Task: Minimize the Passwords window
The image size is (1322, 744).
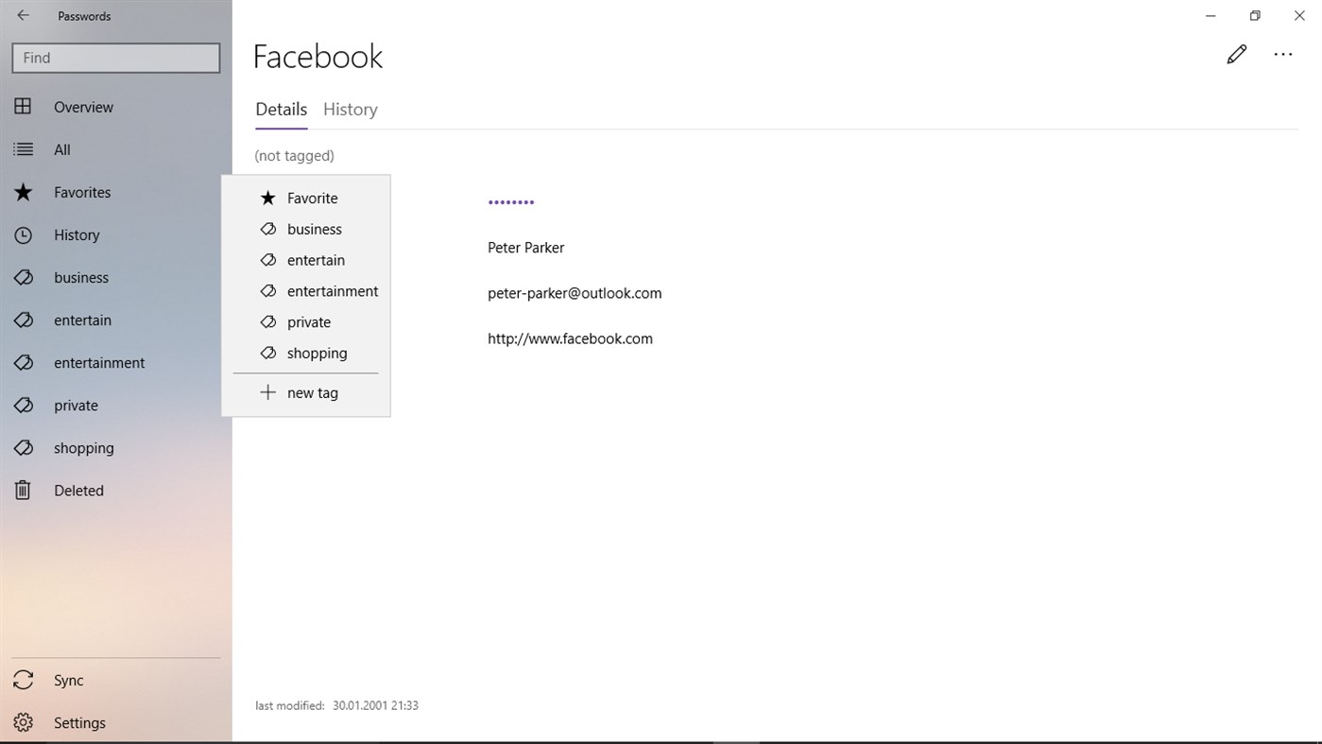Action: (x=1210, y=16)
